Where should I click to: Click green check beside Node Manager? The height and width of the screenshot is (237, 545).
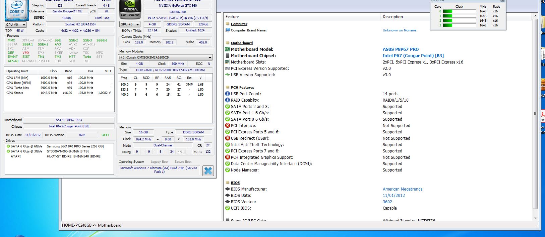point(228,170)
